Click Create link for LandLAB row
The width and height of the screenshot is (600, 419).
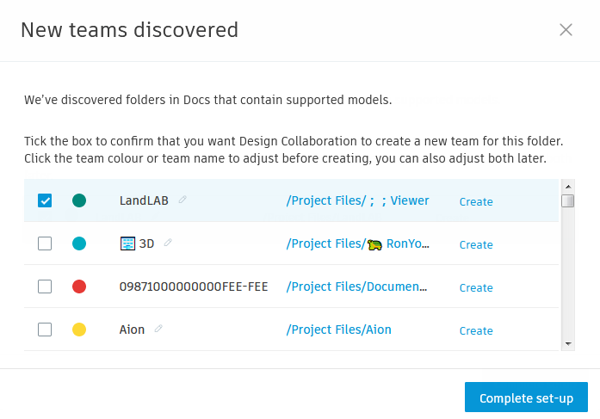tap(476, 201)
